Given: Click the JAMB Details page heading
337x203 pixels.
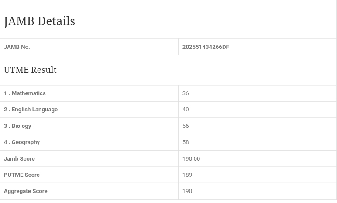Looking at the screenshot, I should 39,21.
